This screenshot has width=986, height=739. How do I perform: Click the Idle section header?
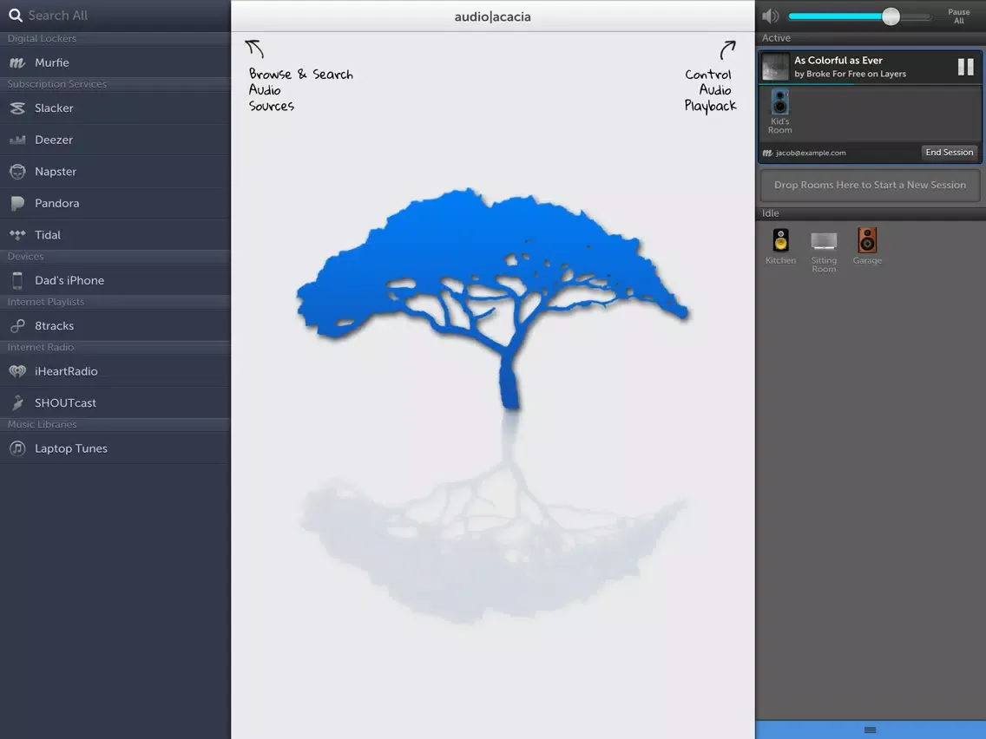pos(871,213)
